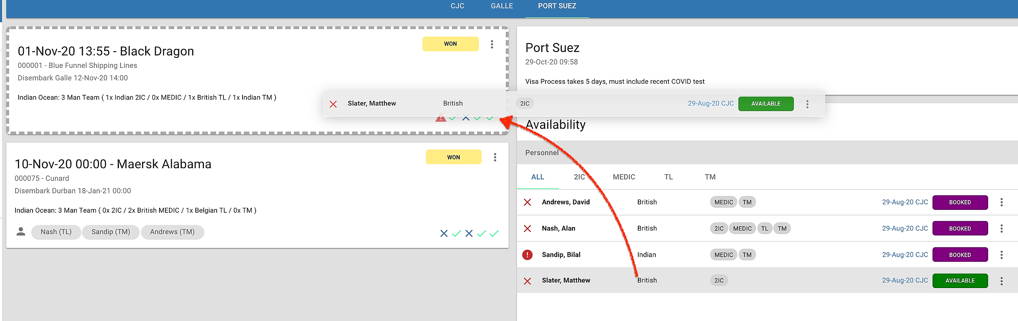Screen dimensions: 1018x321
Task: Click the Port Suez heading
Action: click(552, 48)
